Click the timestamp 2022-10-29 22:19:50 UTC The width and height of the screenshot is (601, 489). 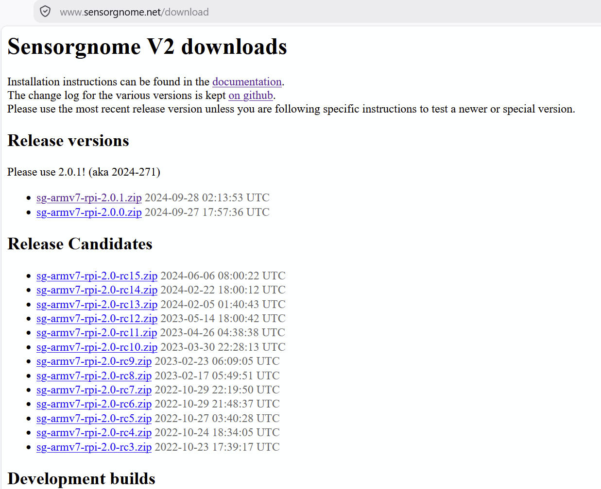point(217,390)
